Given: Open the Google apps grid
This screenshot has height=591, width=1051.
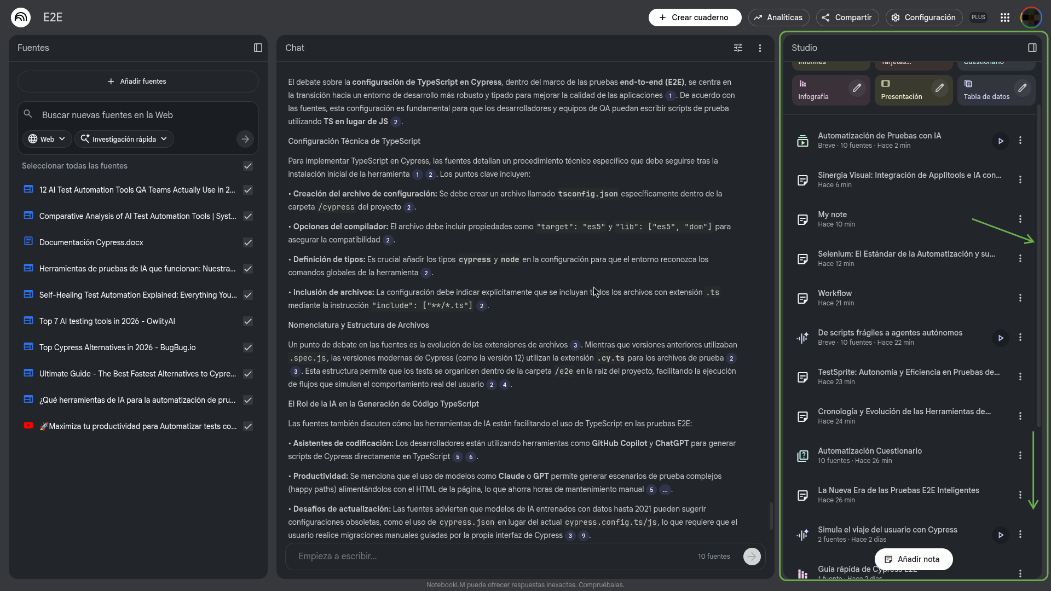Looking at the screenshot, I should 1004,18.
